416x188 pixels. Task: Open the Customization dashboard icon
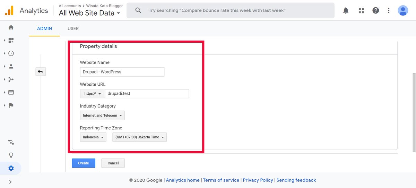tap(11, 40)
